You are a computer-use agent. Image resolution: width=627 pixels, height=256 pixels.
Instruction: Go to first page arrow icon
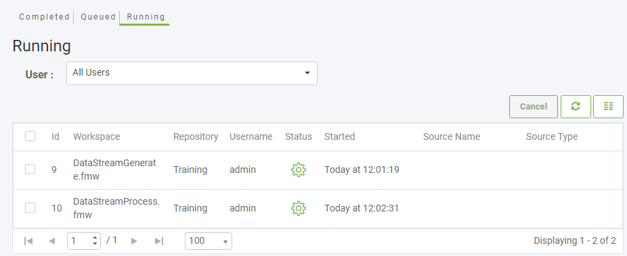(x=28, y=241)
